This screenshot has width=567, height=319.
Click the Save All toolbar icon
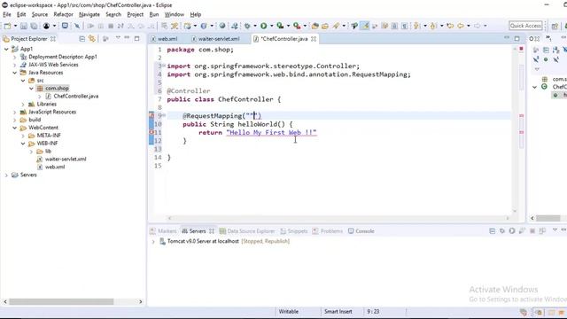coord(34,26)
